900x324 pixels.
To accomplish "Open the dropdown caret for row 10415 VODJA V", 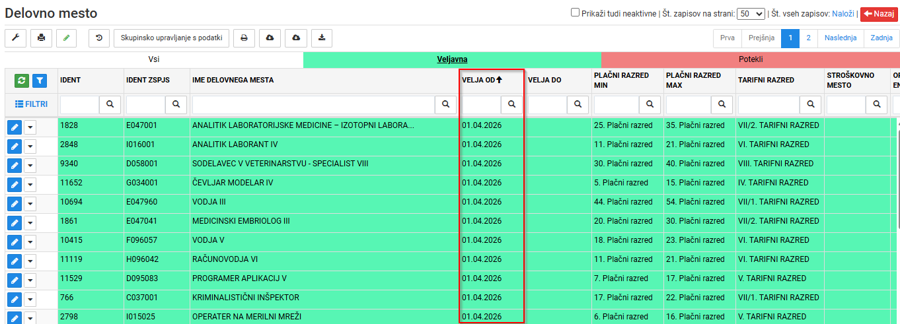I will coord(30,242).
